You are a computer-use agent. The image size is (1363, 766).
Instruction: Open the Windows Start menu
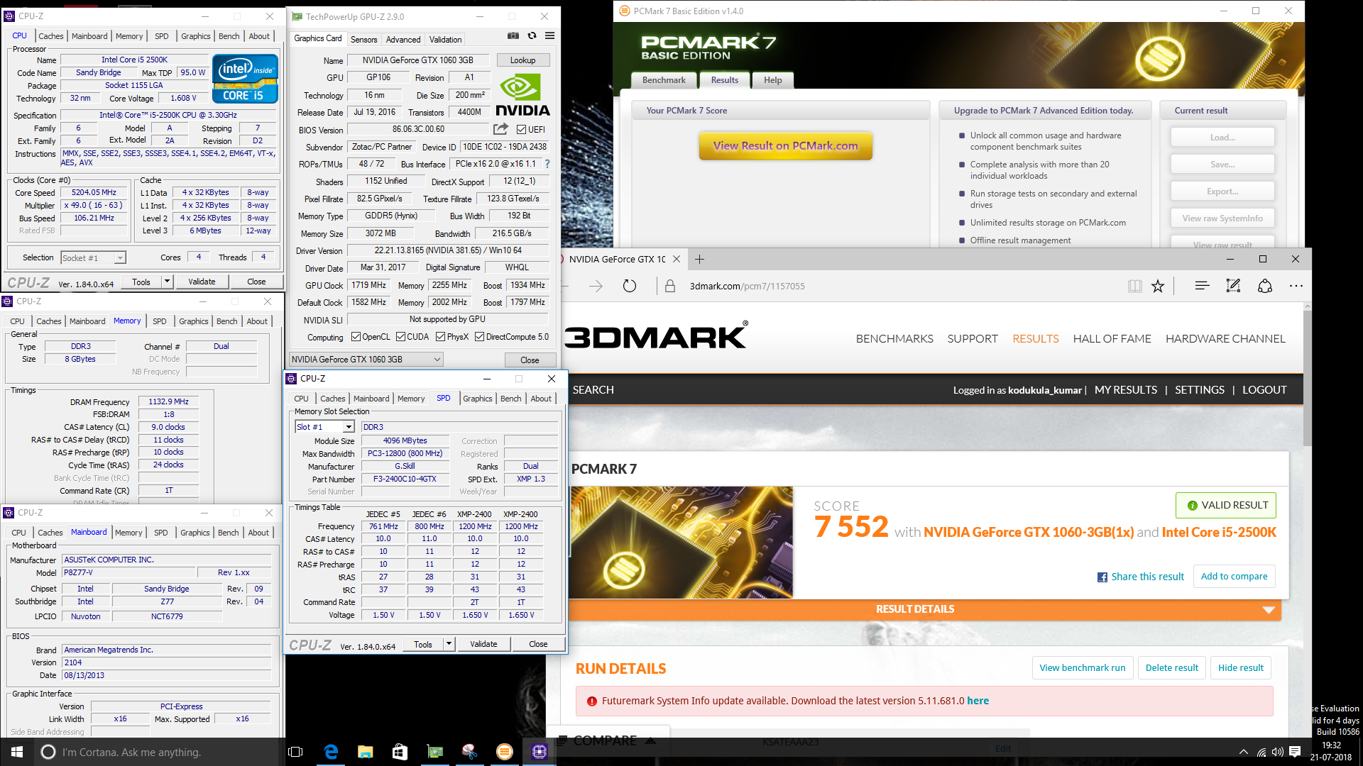click(17, 752)
